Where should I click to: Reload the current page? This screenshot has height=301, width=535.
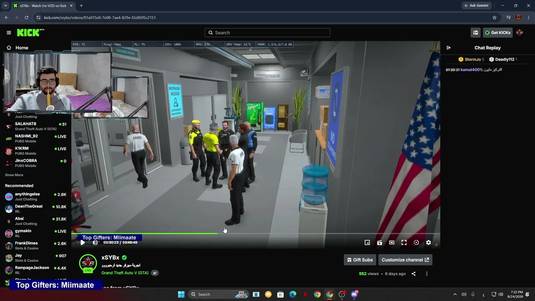coord(26,18)
